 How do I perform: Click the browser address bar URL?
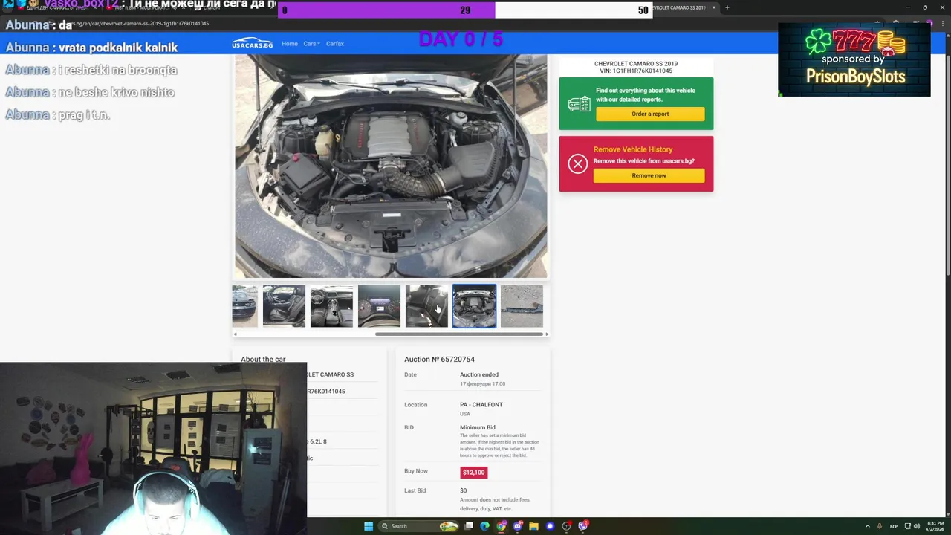pyautogui.click(x=141, y=23)
